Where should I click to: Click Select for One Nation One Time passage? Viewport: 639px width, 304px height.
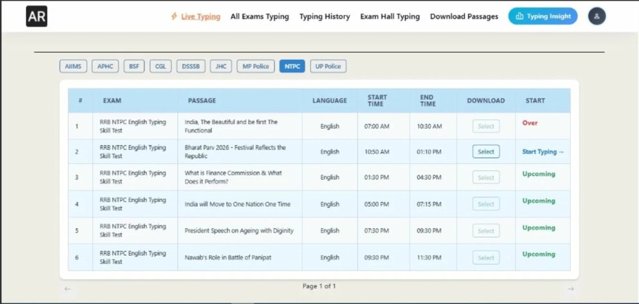pos(486,204)
